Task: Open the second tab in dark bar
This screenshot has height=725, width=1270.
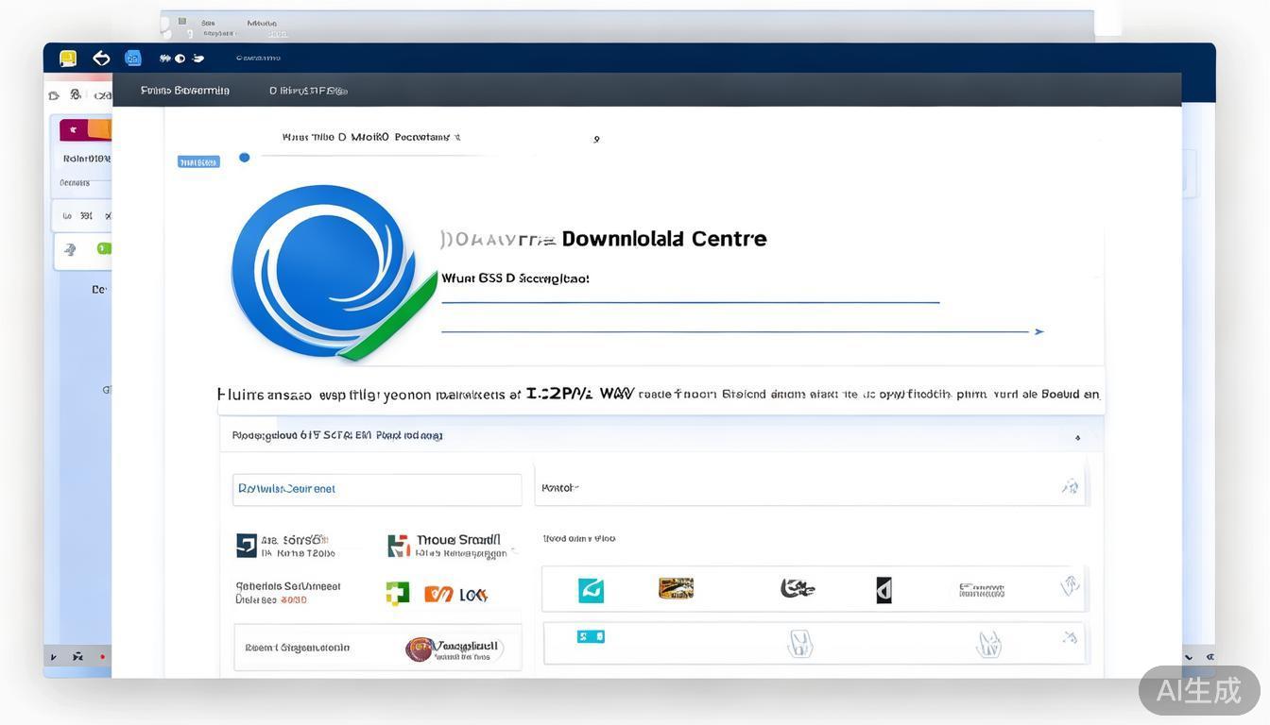Action: click(x=308, y=91)
